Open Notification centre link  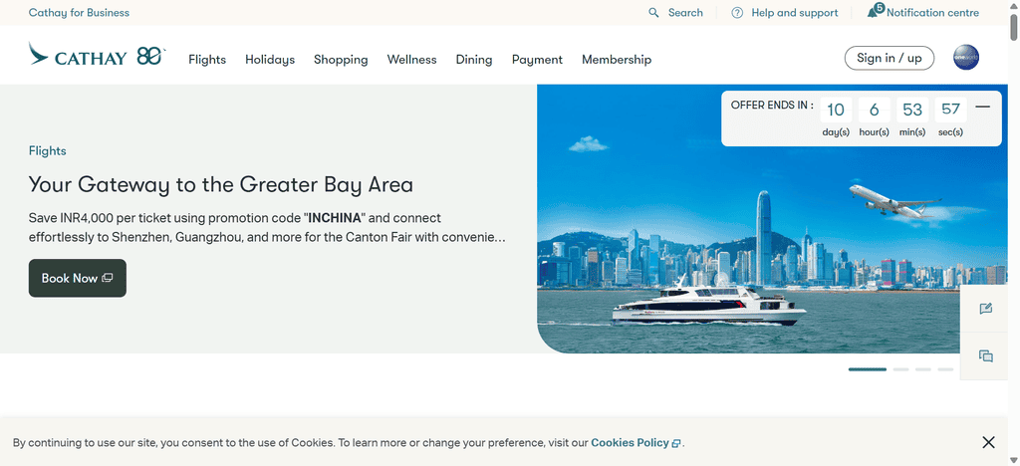tap(932, 12)
